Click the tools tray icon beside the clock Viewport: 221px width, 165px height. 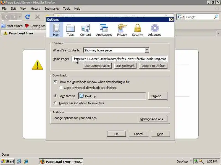201,161
